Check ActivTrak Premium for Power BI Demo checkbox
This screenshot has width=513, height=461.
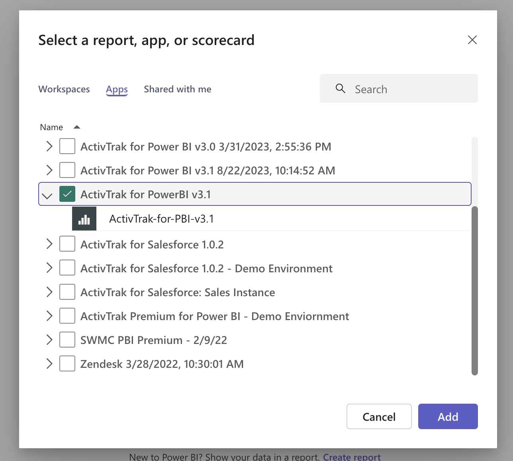coord(67,316)
